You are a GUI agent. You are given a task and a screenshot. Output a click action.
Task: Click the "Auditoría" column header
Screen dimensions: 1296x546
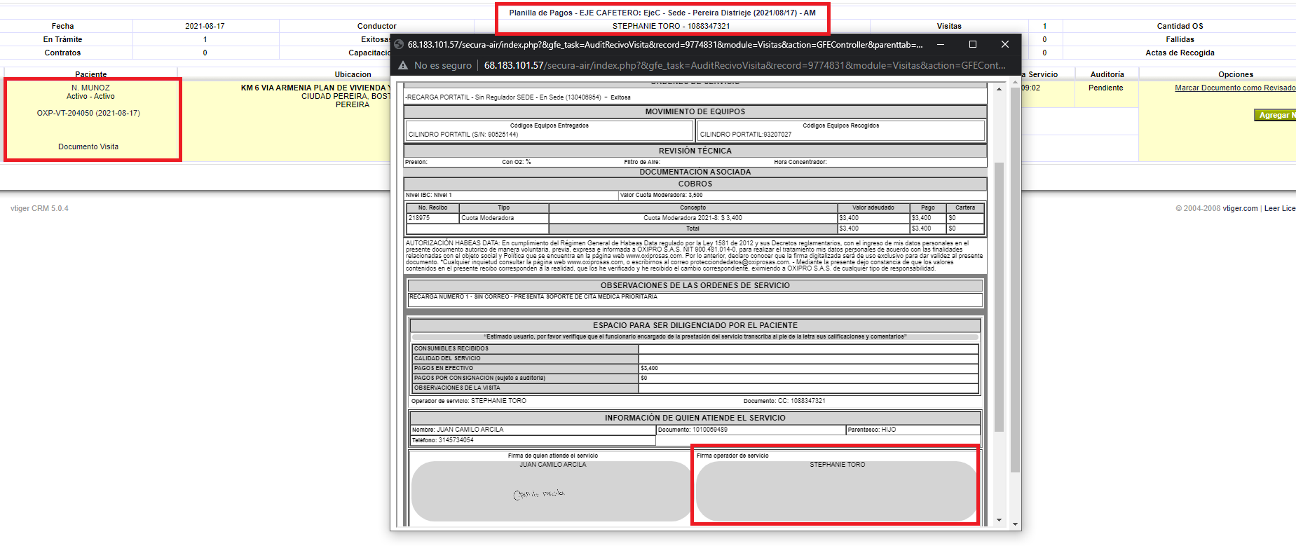(x=1107, y=74)
